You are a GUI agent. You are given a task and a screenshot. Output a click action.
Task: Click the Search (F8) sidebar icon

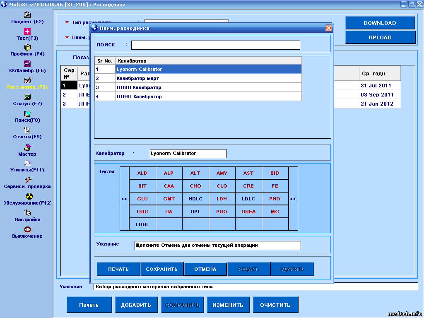27,113
